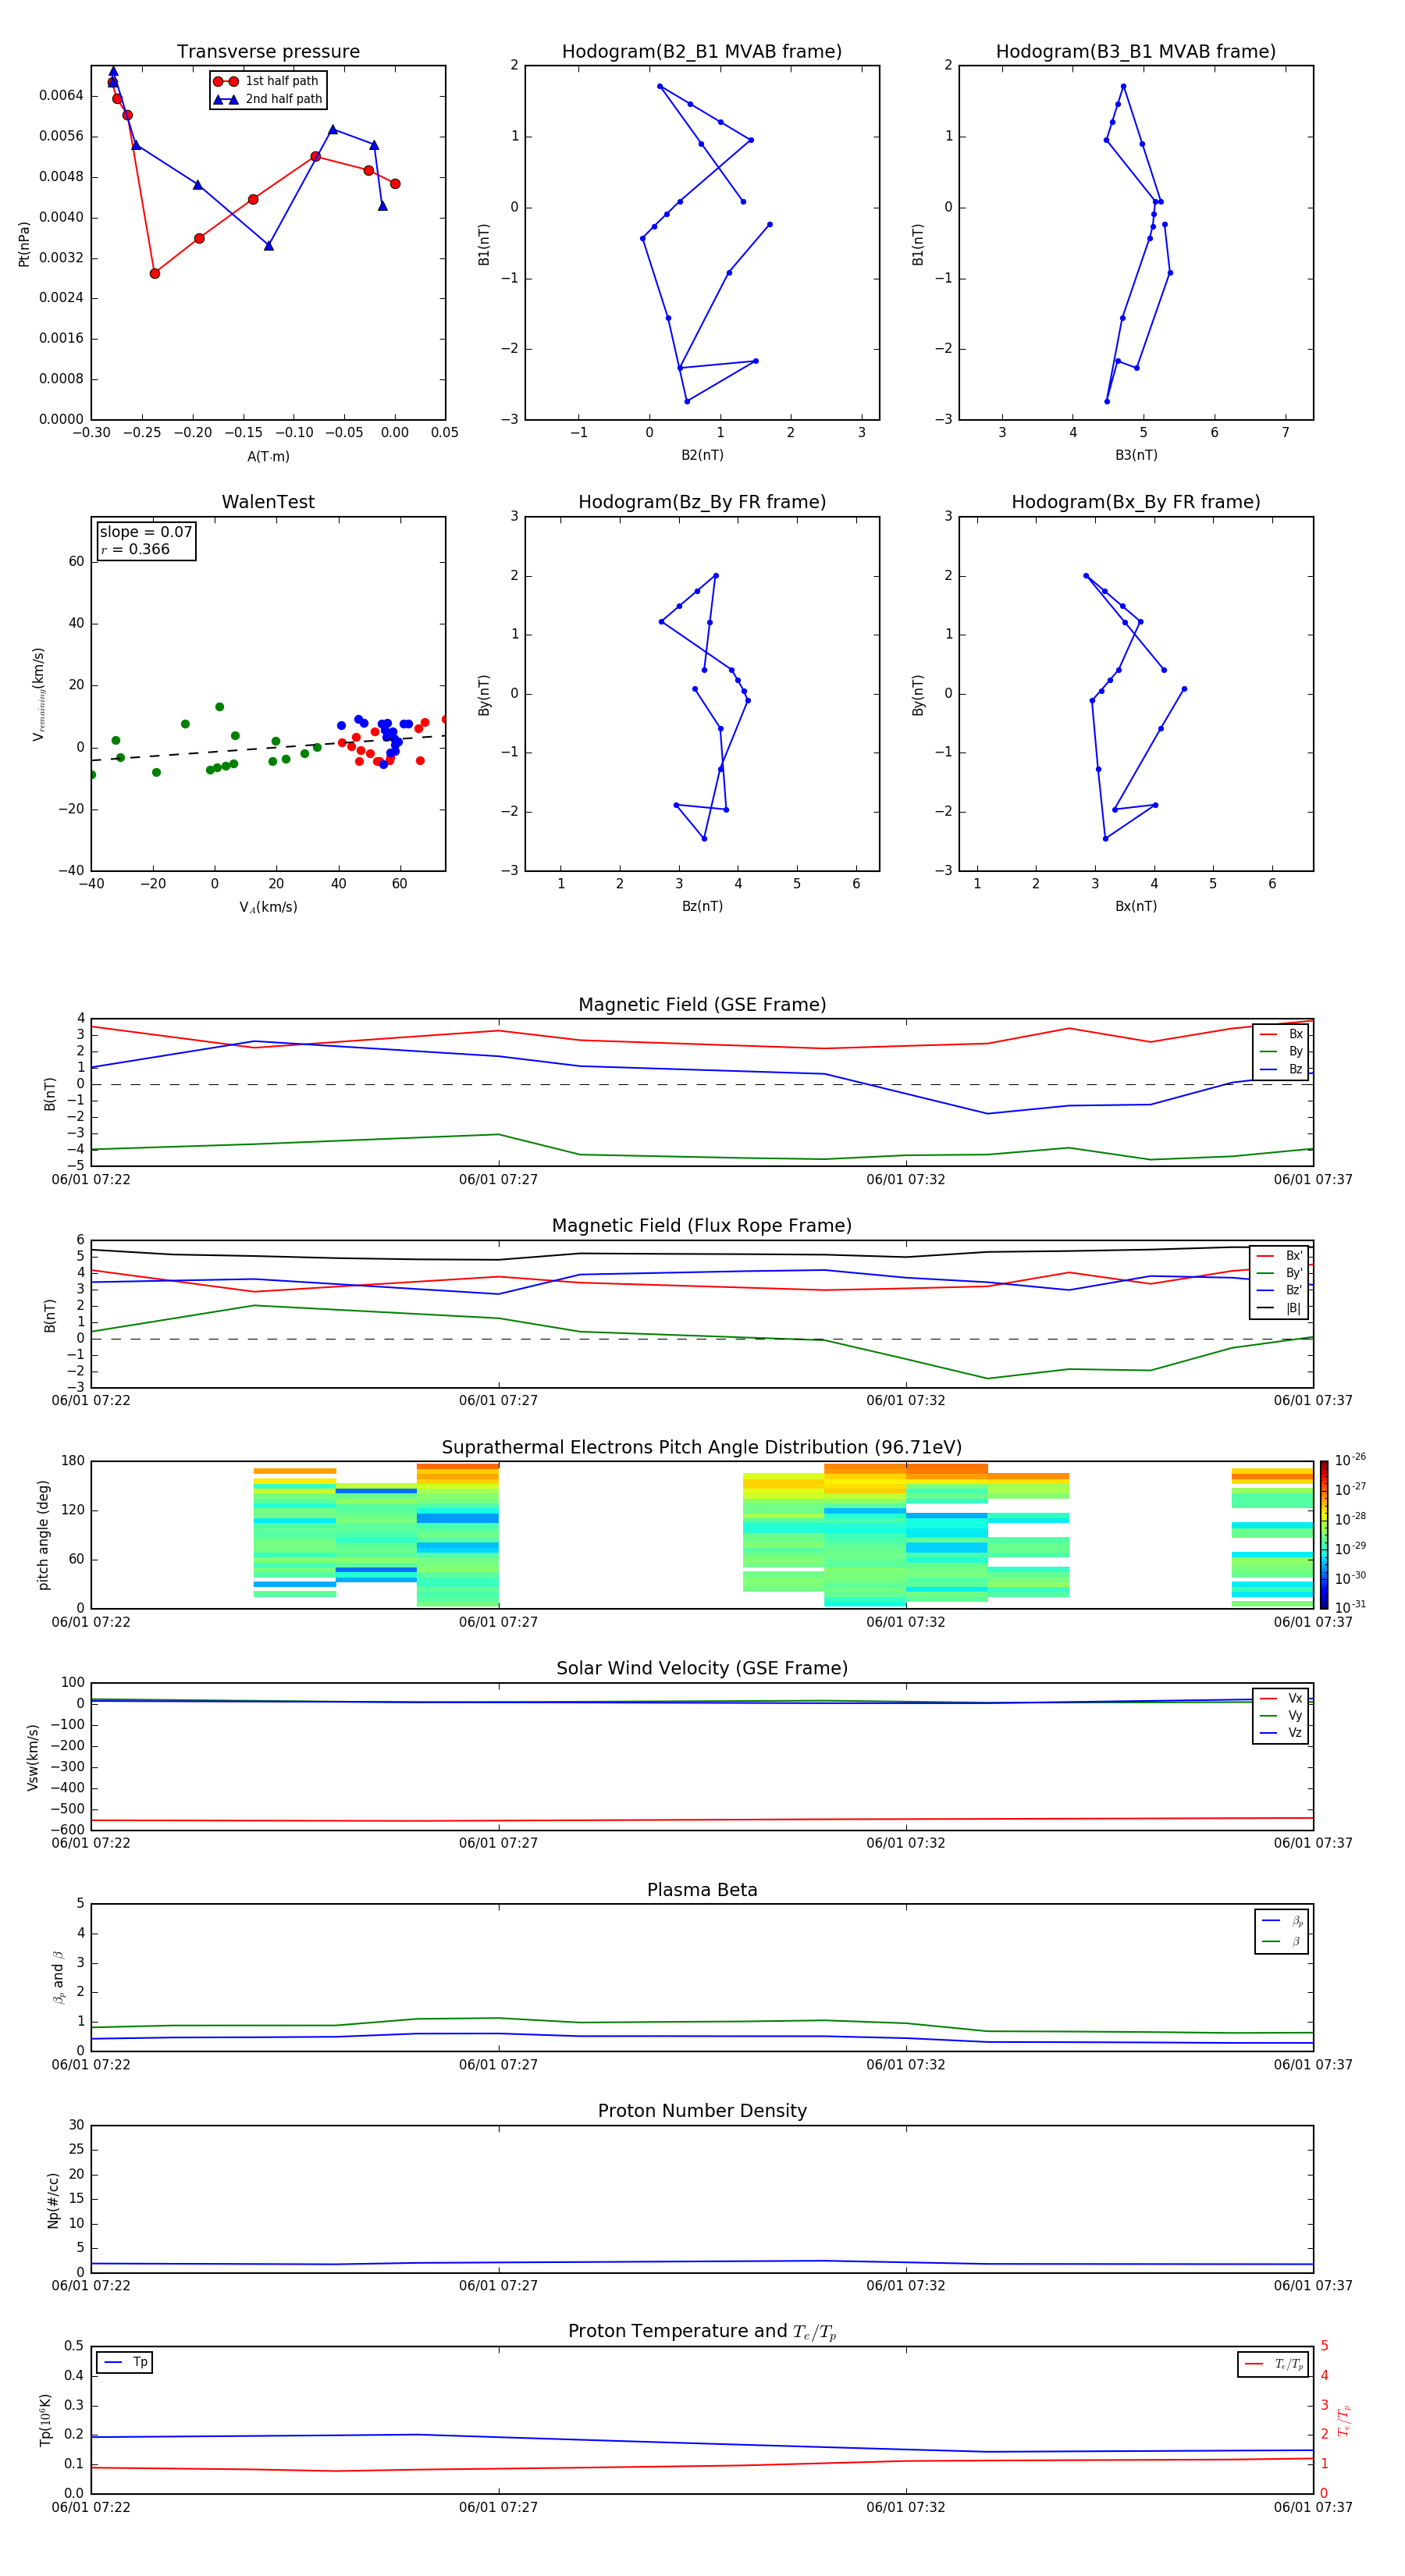Select the "Vx" legend entry
The image size is (1405, 2576).
coord(1281,1699)
